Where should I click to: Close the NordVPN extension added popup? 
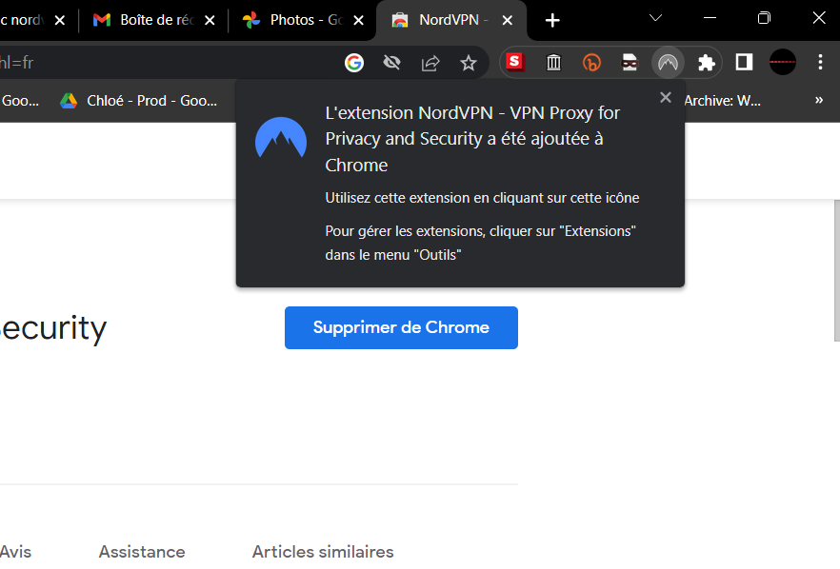666,97
